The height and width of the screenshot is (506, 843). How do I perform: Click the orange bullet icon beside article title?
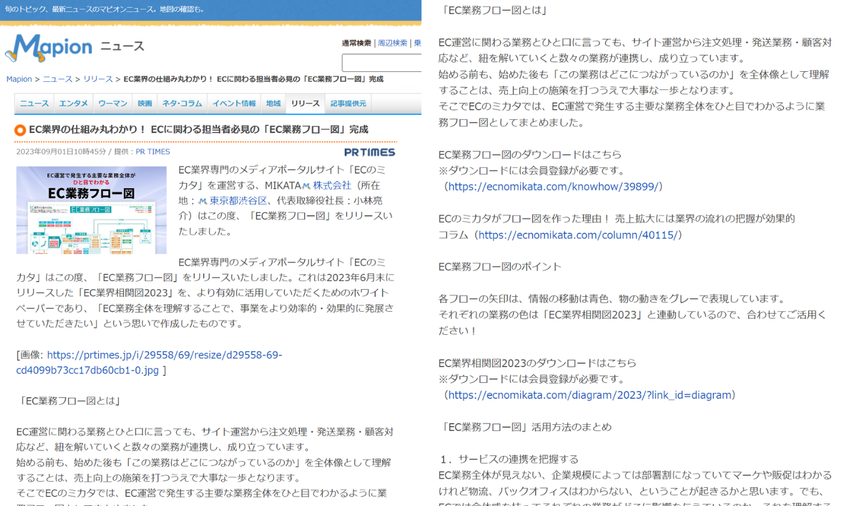(x=20, y=130)
